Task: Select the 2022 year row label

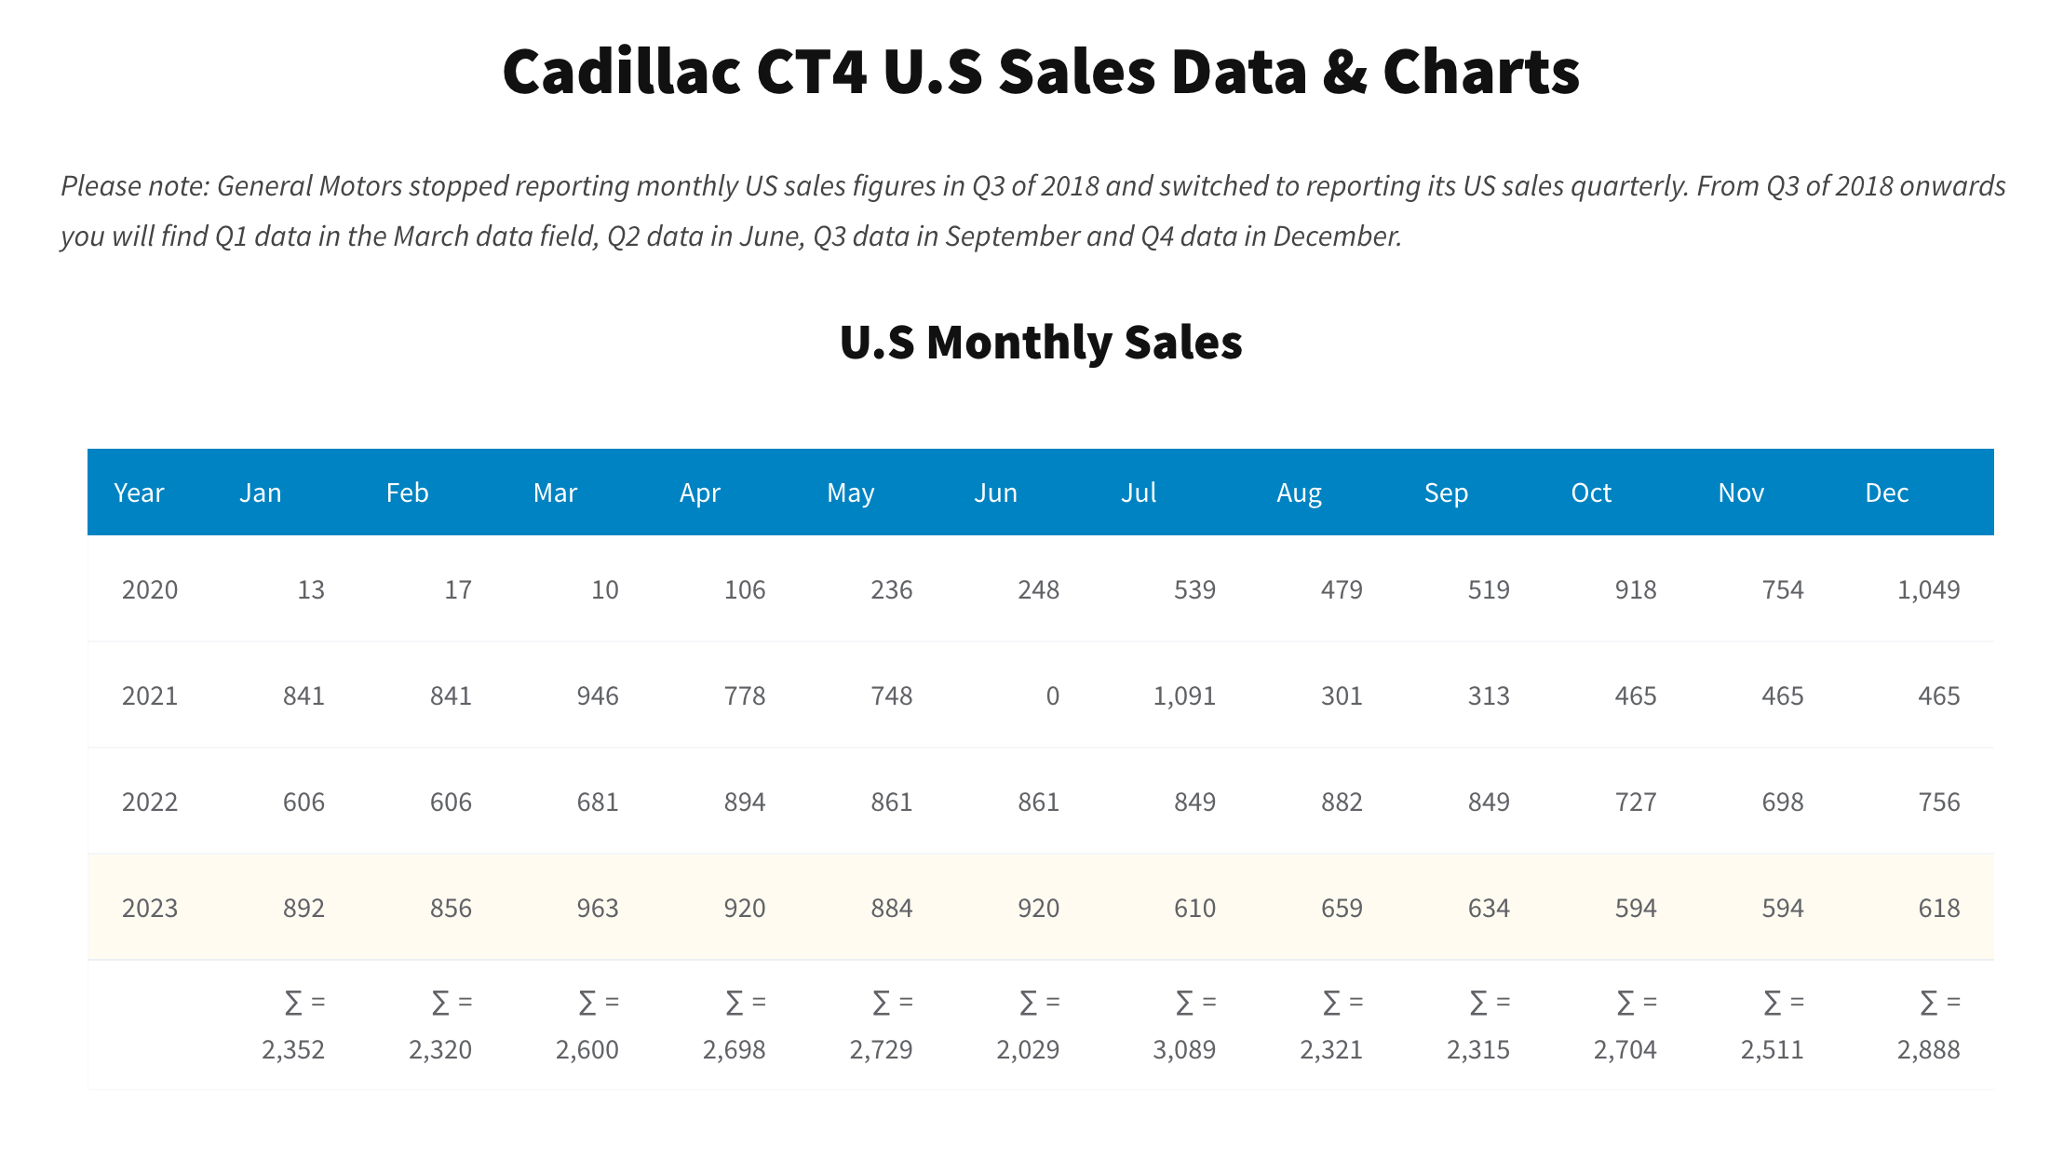Action: 150,802
